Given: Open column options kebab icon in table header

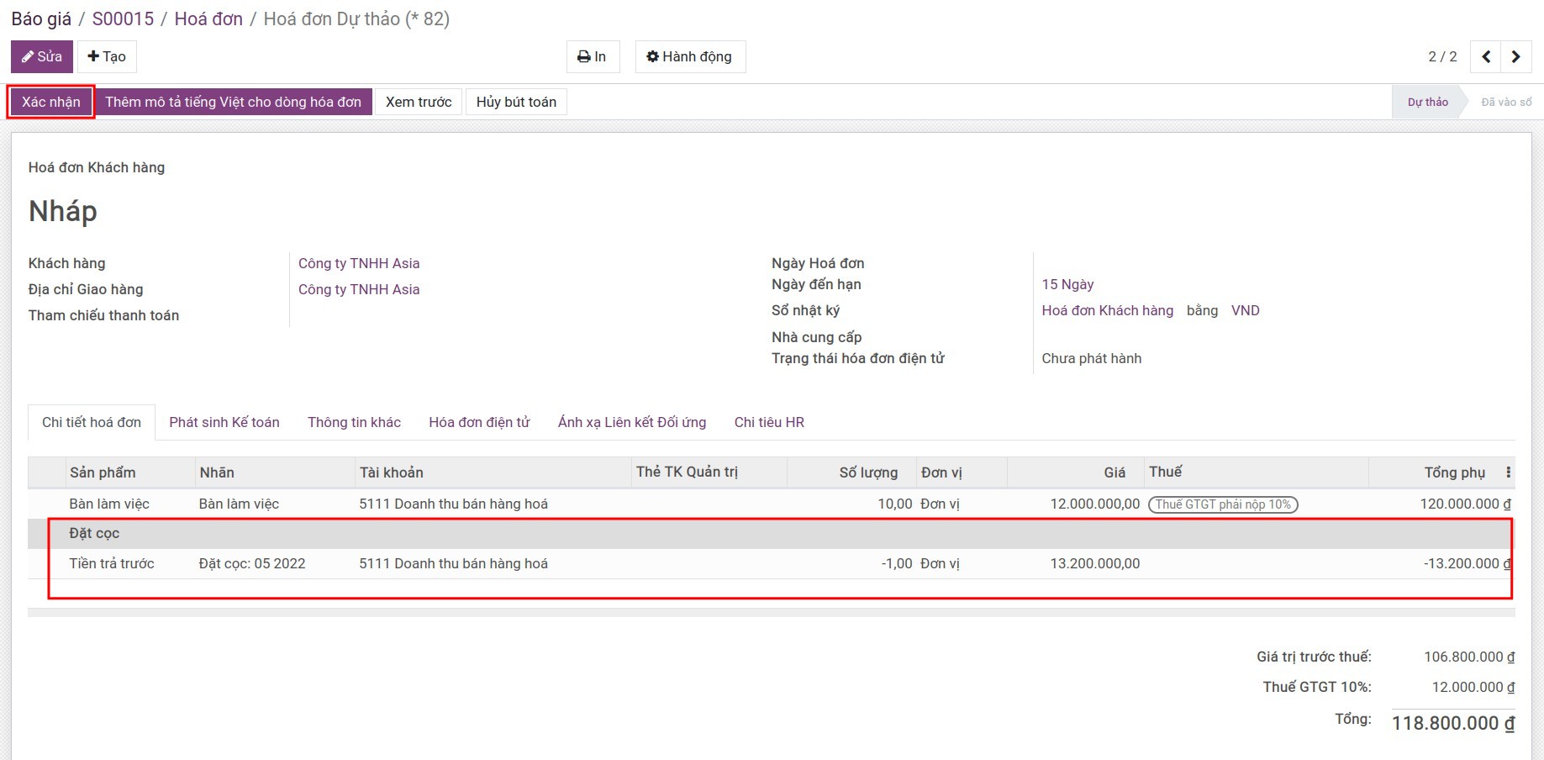Looking at the screenshot, I should pos(1508,472).
